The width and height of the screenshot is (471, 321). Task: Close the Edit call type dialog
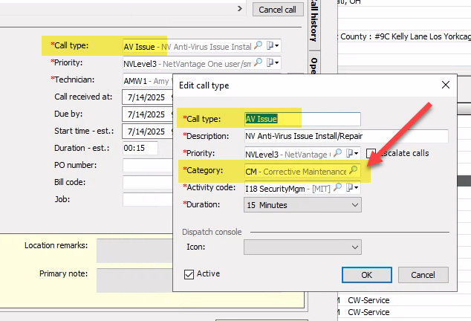coord(445,85)
